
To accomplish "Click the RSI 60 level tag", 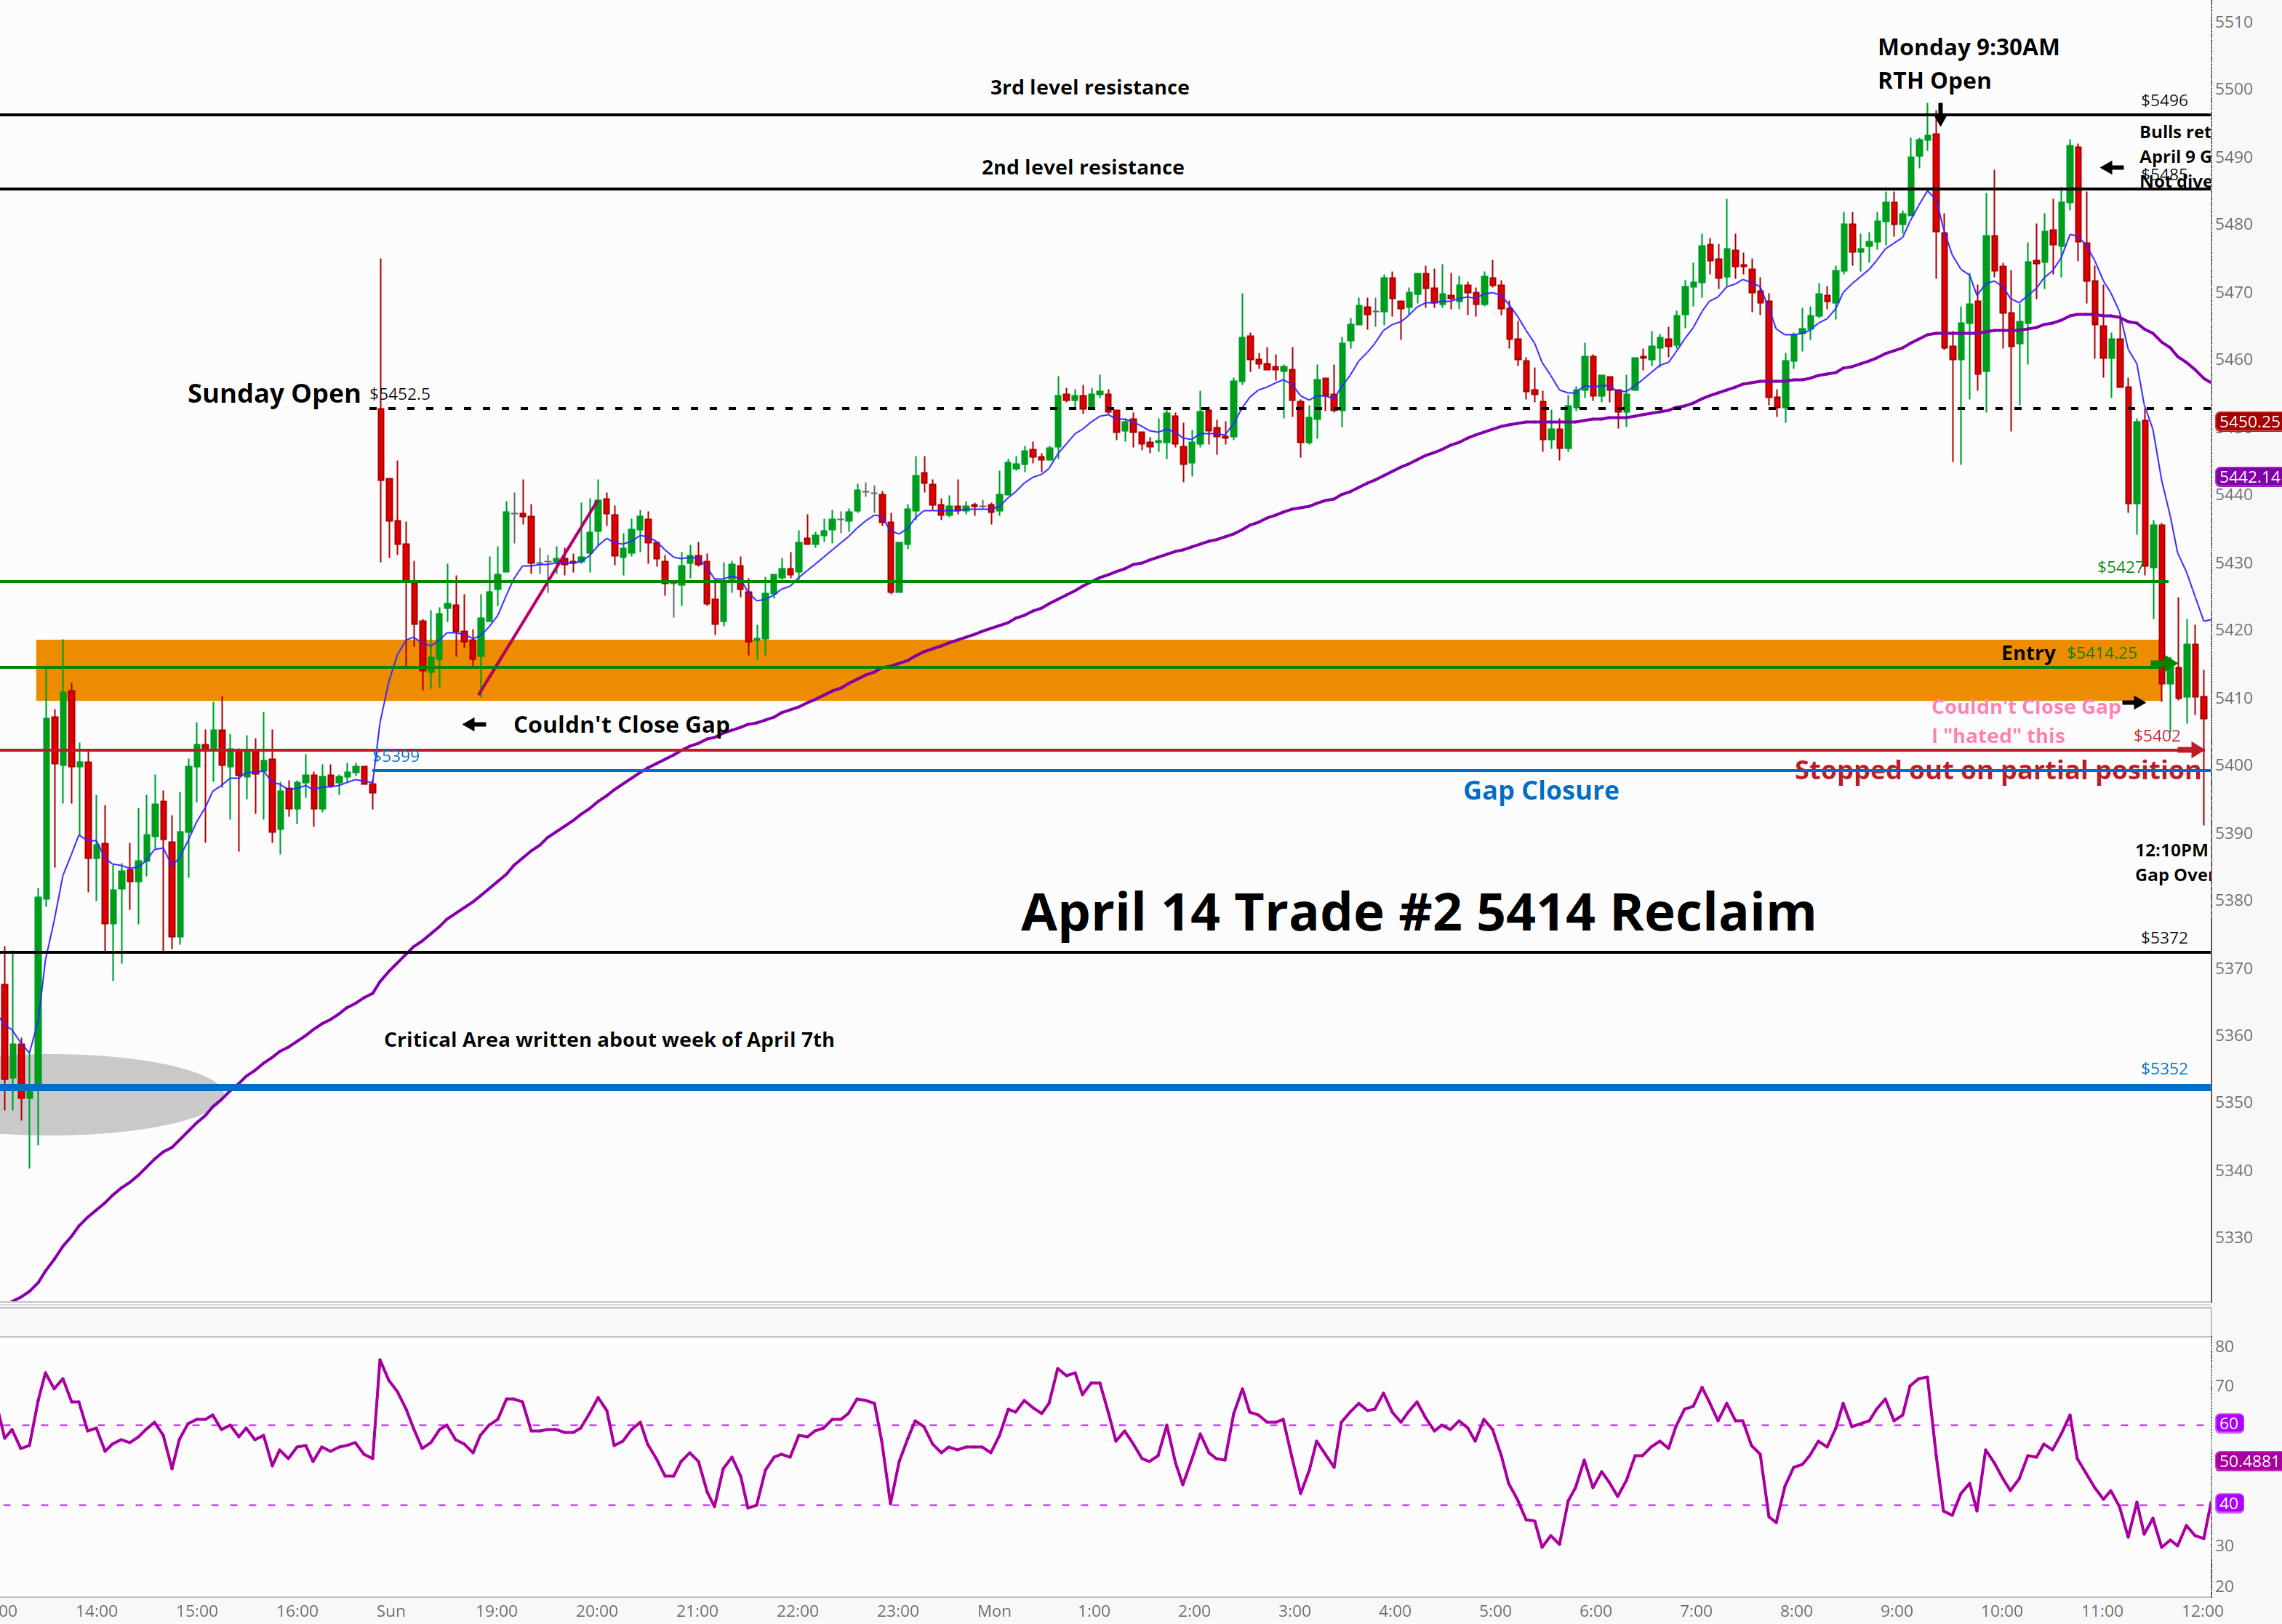I will click(x=2229, y=1423).
